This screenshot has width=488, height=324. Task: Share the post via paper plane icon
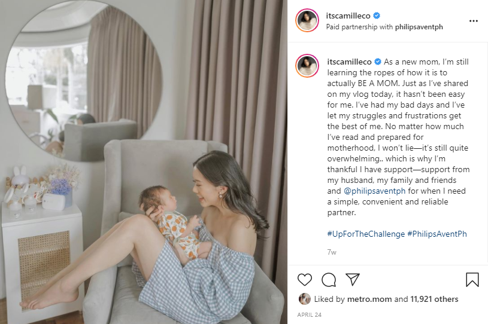(x=353, y=279)
